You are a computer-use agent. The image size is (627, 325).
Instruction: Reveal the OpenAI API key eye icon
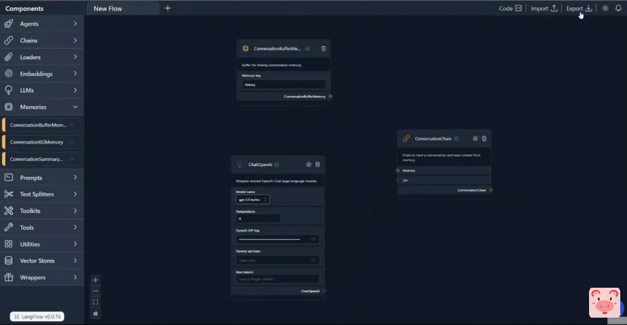click(313, 239)
